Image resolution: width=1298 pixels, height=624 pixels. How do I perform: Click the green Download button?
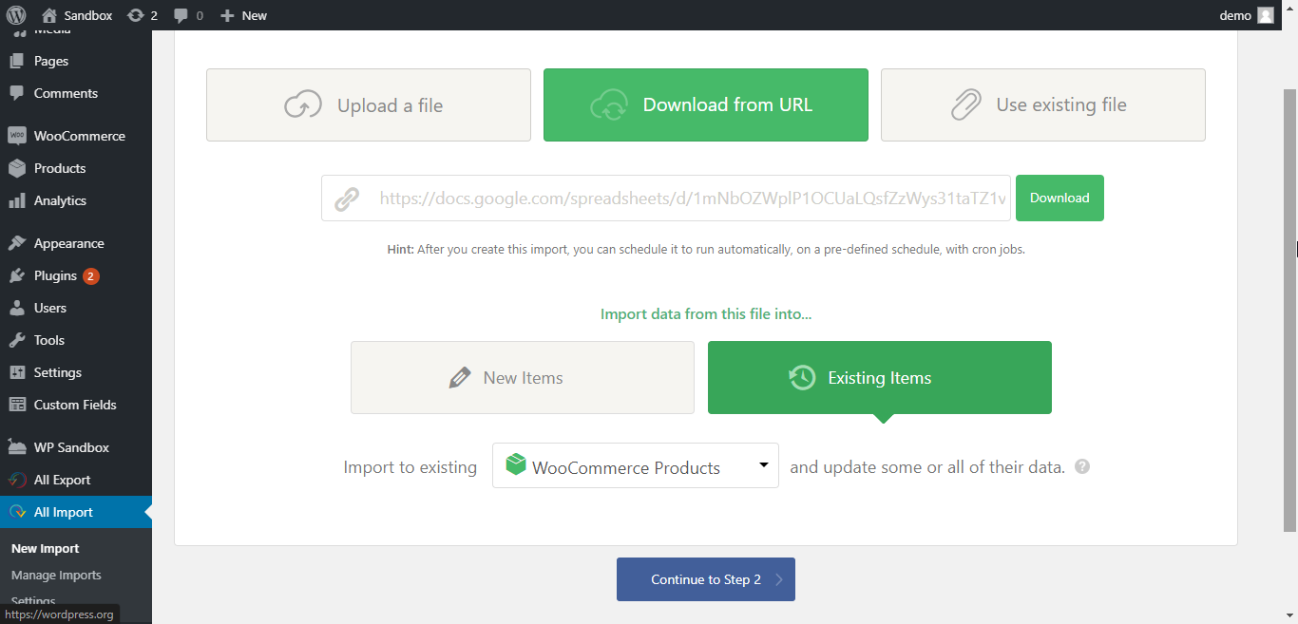(x=1059, y=198)
